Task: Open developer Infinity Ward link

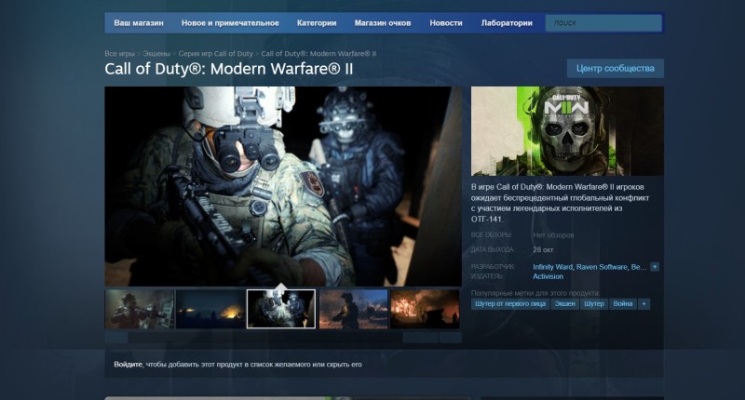Action: point(552,267)
